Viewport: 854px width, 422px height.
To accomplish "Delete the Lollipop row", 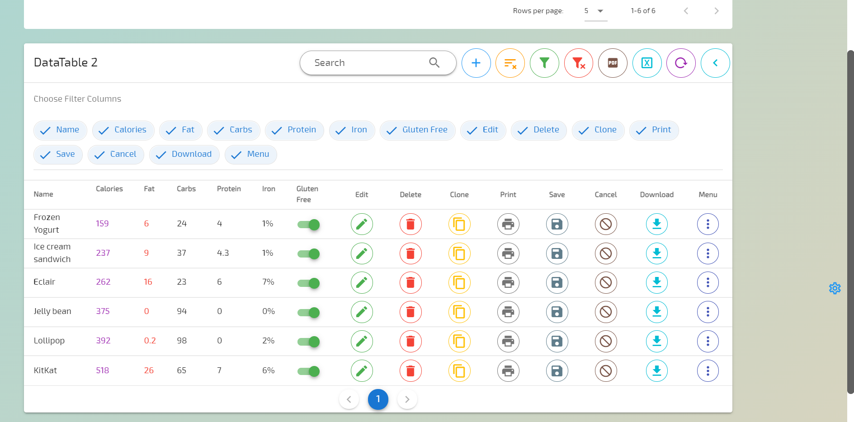I will [x=410, y=341].
